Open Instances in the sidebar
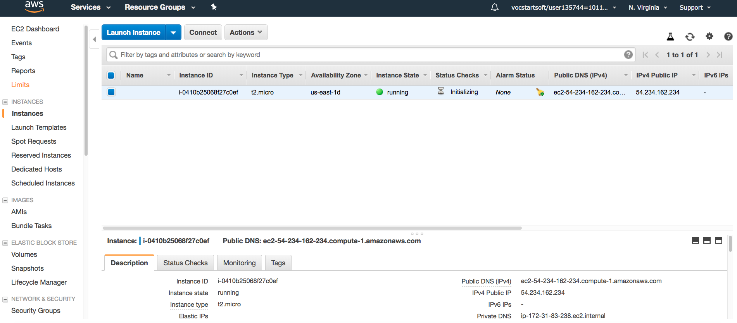Image resolution: width=737 pixels, height=323 pixels. [27, 113]
